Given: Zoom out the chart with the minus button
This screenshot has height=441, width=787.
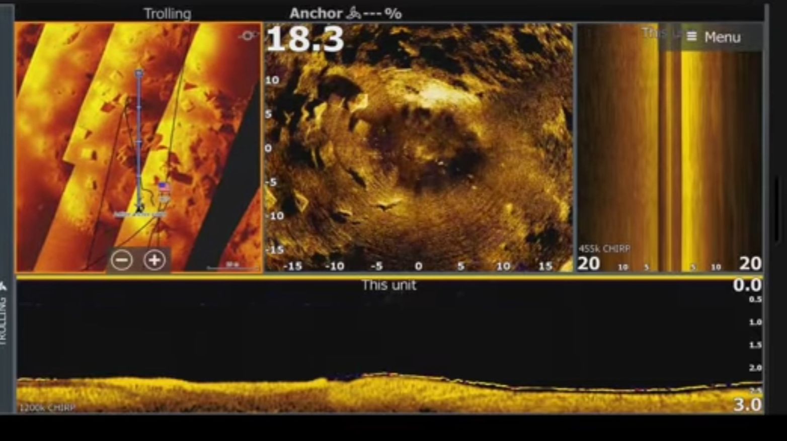Looking at the screenshot, I should tap(122, 260).
